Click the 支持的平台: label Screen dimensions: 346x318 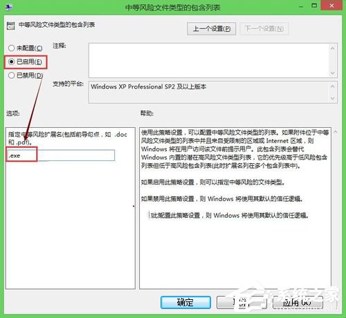[x=68, y=84]
